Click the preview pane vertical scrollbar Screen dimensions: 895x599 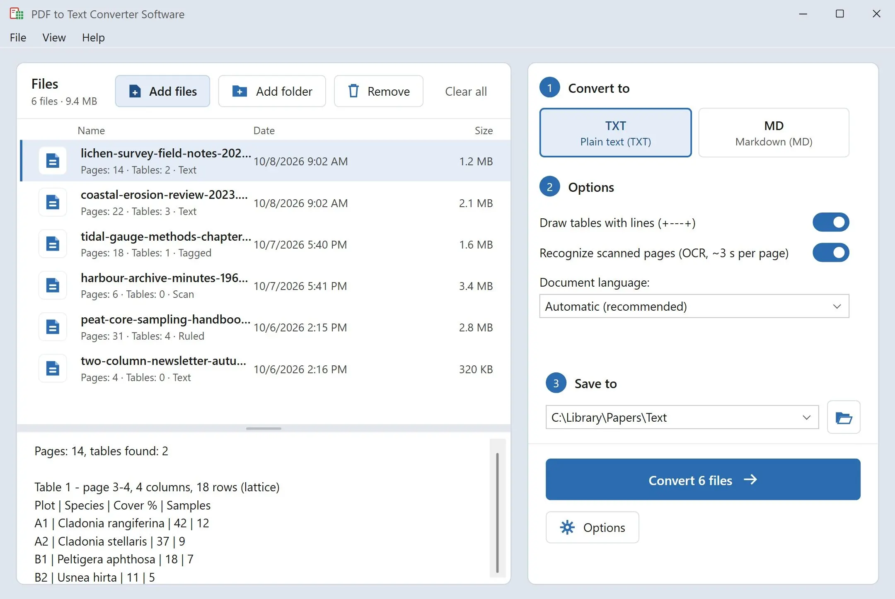point(497,512)
